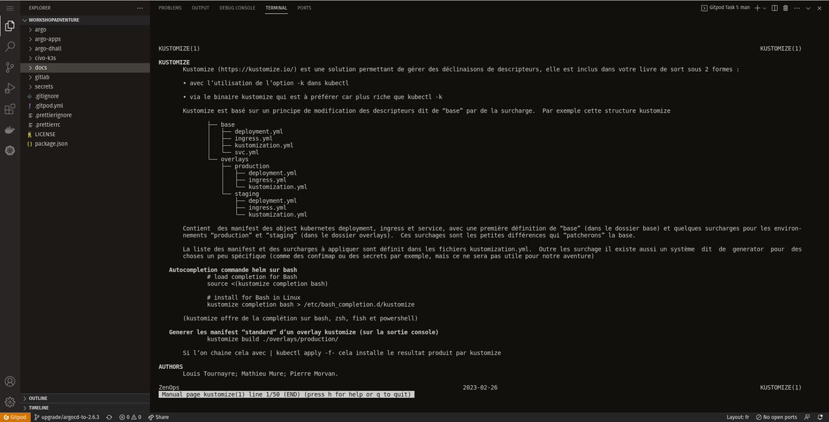829x422 pixels.
Task: Switch to the PROBLEMS tab
Action: point(170,8)
